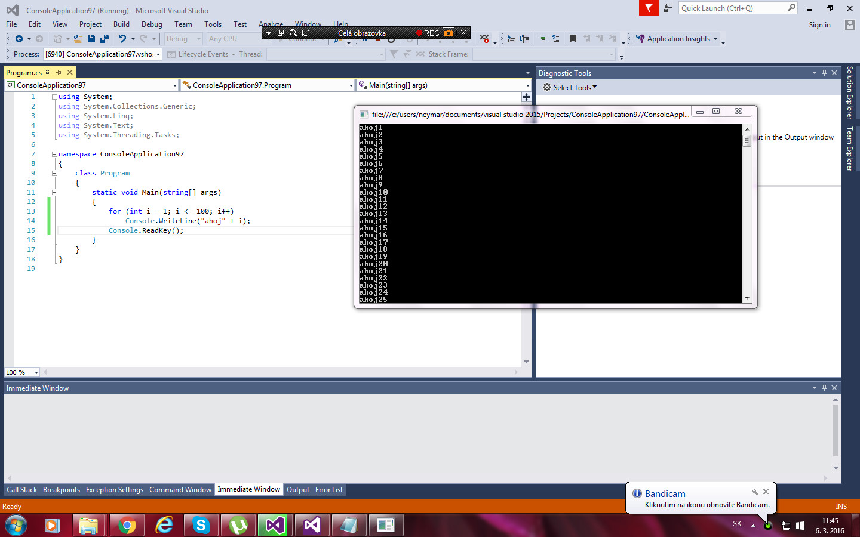This screenshot has width=860, height=537.
Task: Collapse the namespace ConsoleApplication97 code block
Action: [54, 154]
